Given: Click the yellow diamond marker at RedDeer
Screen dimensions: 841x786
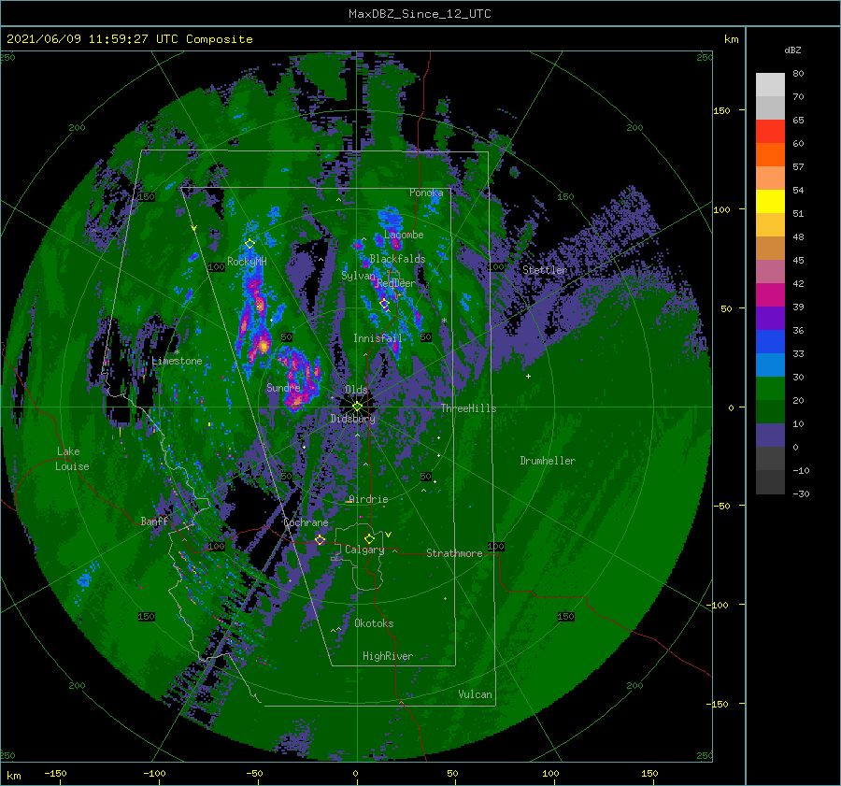Looking at the screenshot, I should point(384,304).
